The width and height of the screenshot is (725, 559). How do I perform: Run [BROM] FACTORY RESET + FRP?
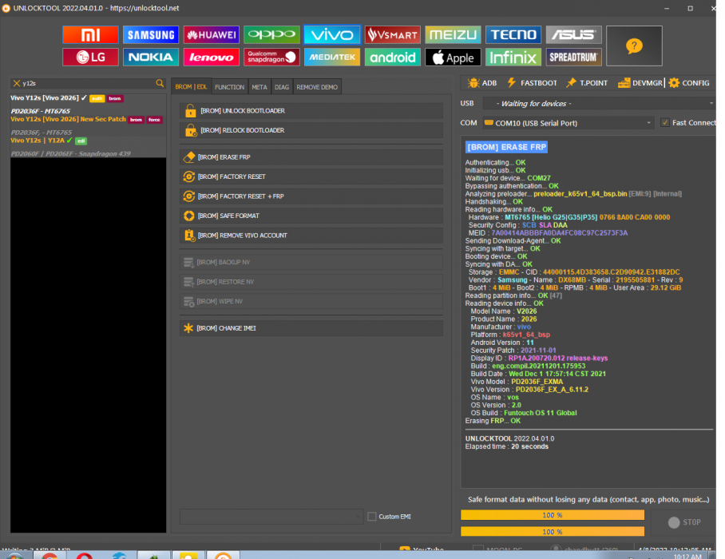click(x=311, y=196)
